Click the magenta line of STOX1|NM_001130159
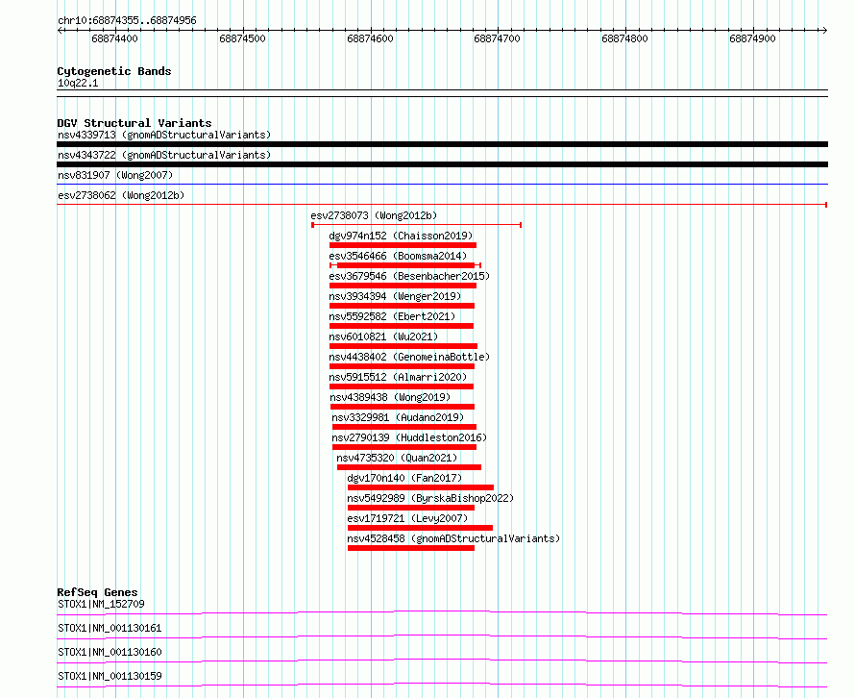Viewport: 855px width, 698px height. (442, 685)
